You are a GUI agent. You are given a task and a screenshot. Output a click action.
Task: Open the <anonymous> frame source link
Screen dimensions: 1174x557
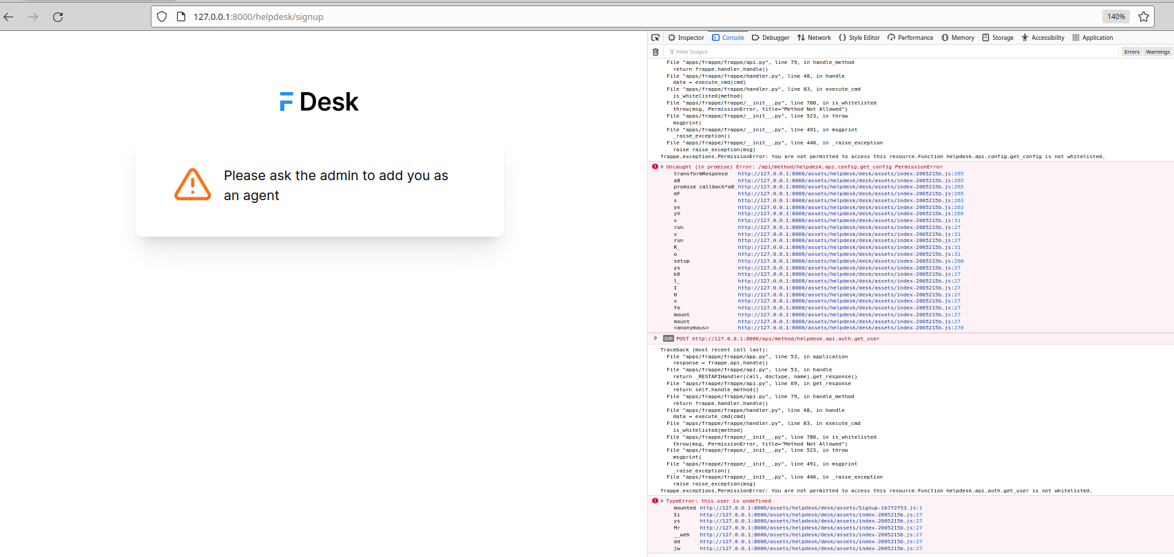point(850,328)
